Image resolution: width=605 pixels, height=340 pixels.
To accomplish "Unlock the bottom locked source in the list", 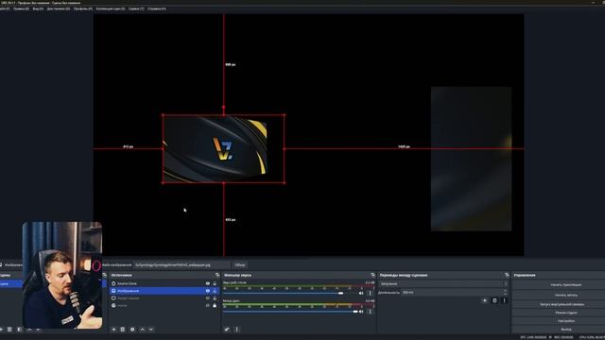I will [215, 305].
